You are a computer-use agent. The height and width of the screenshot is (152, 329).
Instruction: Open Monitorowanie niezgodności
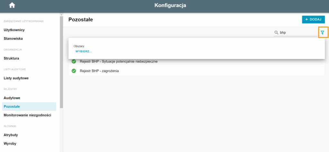click(x=28, y=115)
